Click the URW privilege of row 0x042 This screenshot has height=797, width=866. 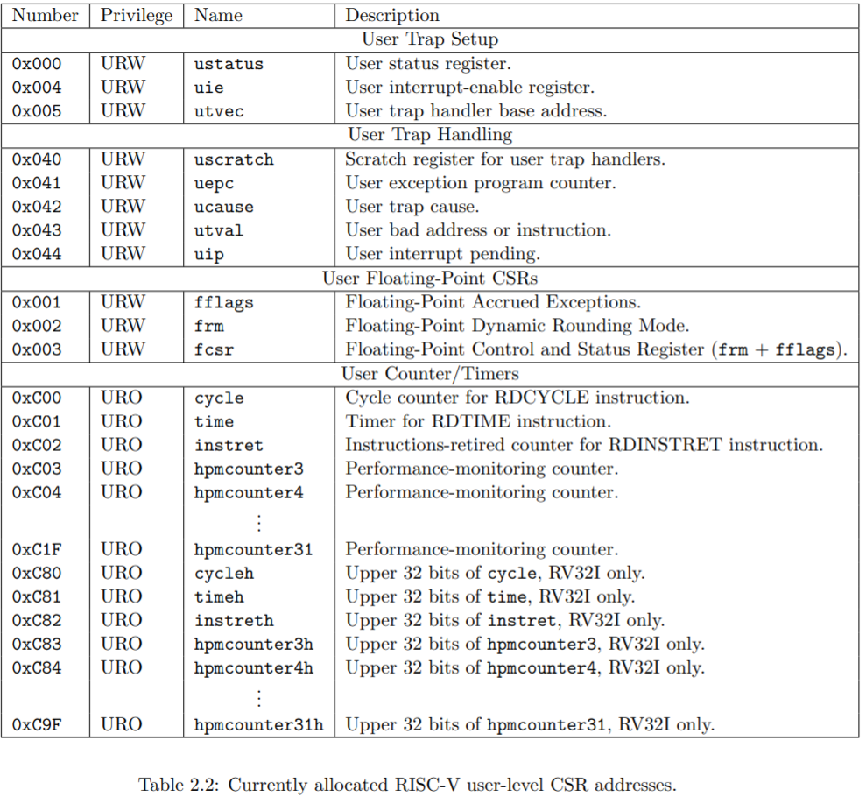123,207
